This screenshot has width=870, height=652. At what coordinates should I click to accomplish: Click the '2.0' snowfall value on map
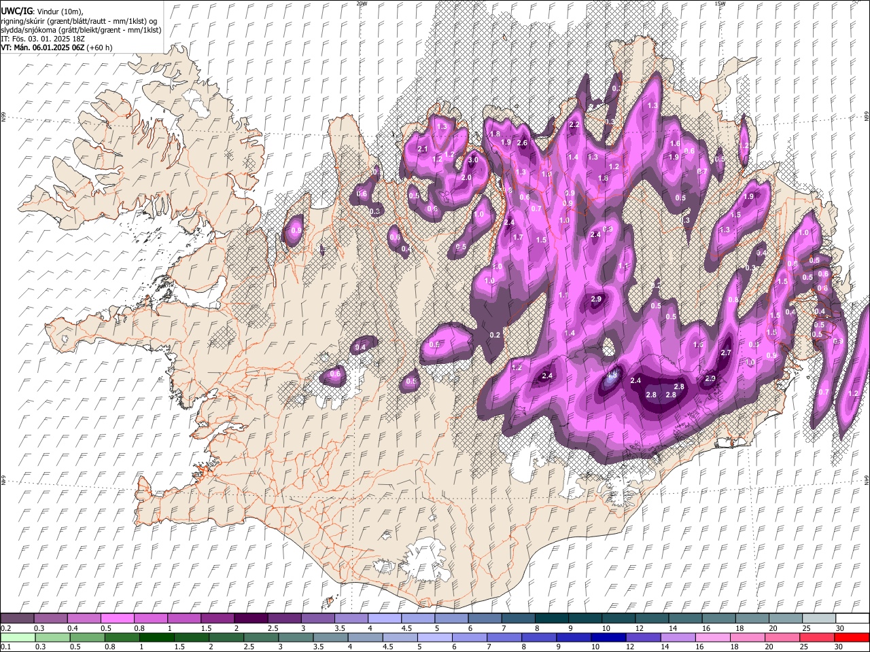[x=466, y=178]
